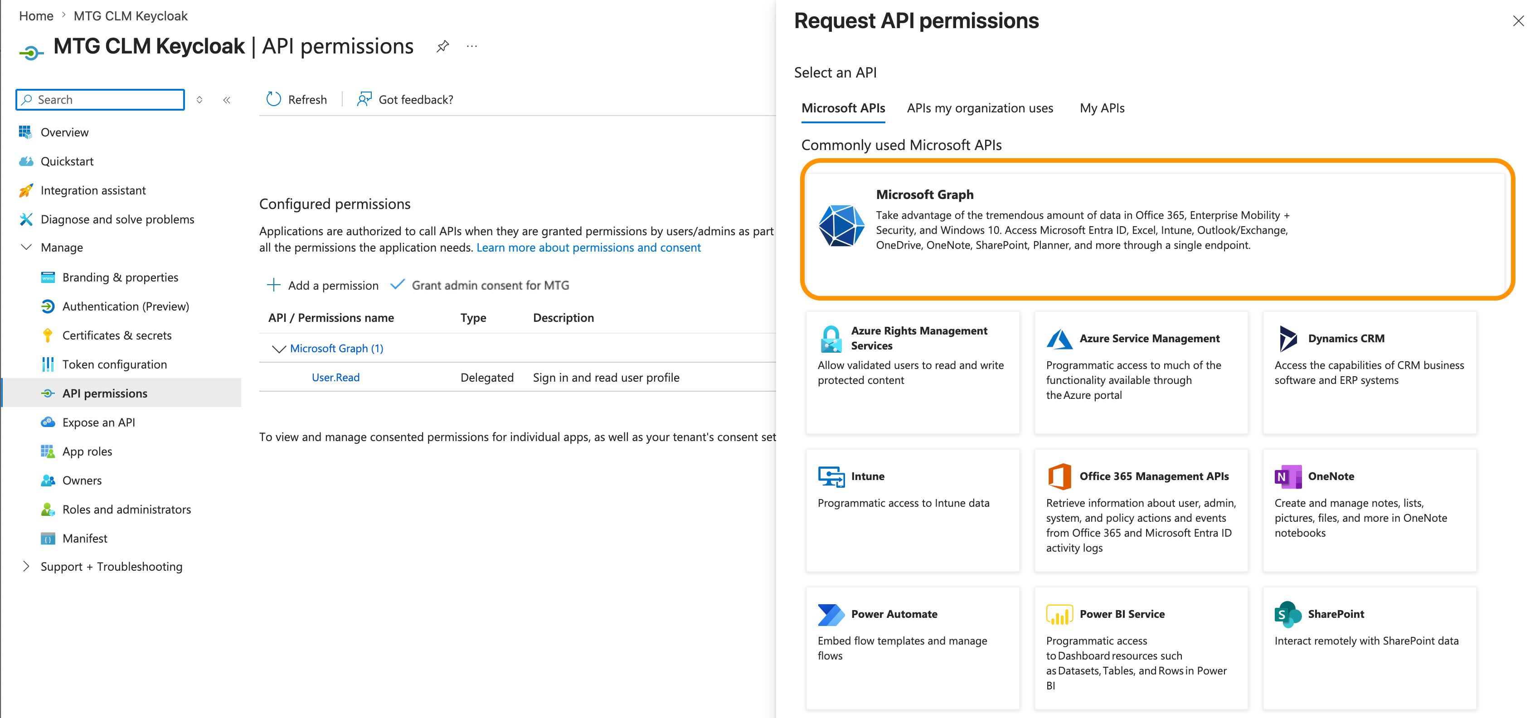Image resolution: width=1535 pixels, height=718 pixels.
Task: Click the Overview sidebar icon
Action: (25, 132)
